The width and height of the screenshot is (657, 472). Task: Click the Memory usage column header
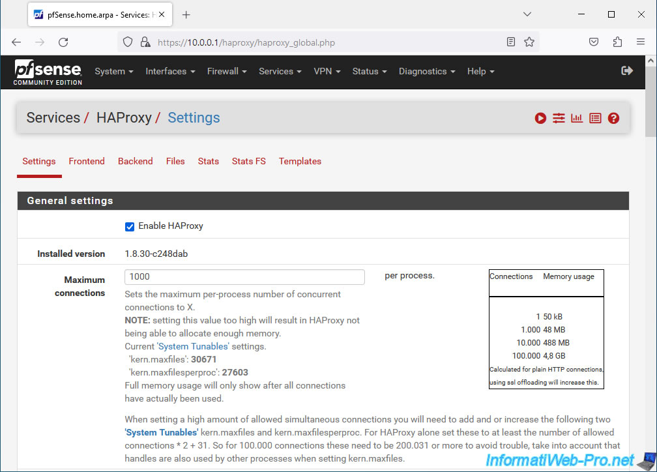click(568, 276)
